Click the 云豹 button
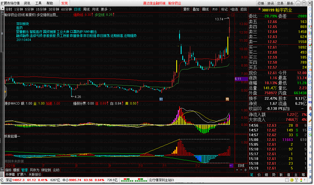Image resolution: width=314 pixels, height=185 pixels. pos(56,170)
